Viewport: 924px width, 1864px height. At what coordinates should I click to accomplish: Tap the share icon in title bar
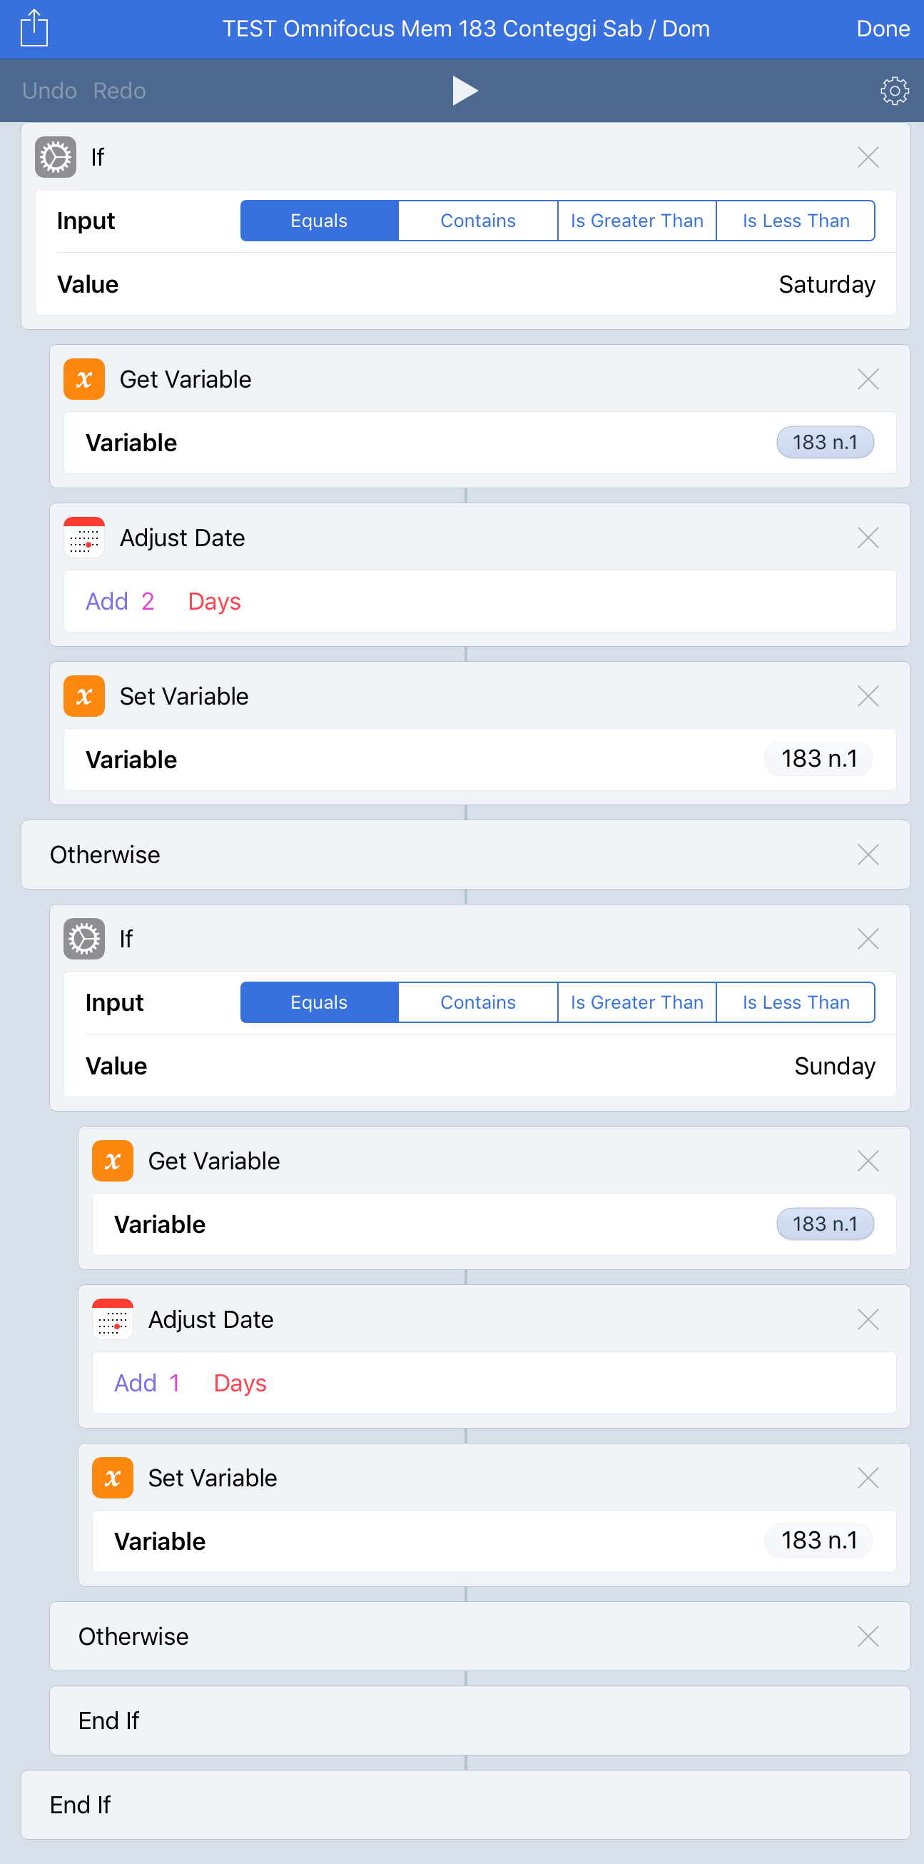pyautogui.click(x=34, y=29)
